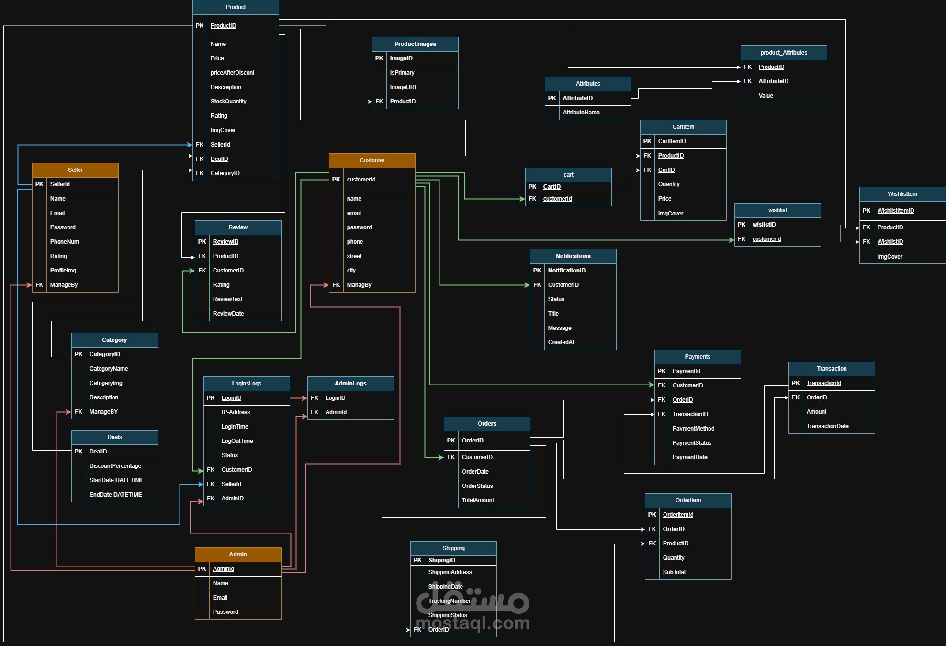
Task: Select the Product table header
Action: point(236,7)
